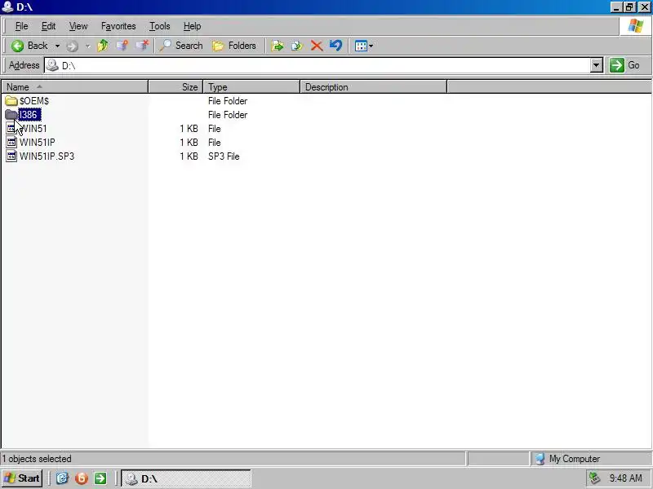The height and width of the screenshot is (489, 653).
Task: Select the WIN51IP file icon
Action: click(11, 142)
